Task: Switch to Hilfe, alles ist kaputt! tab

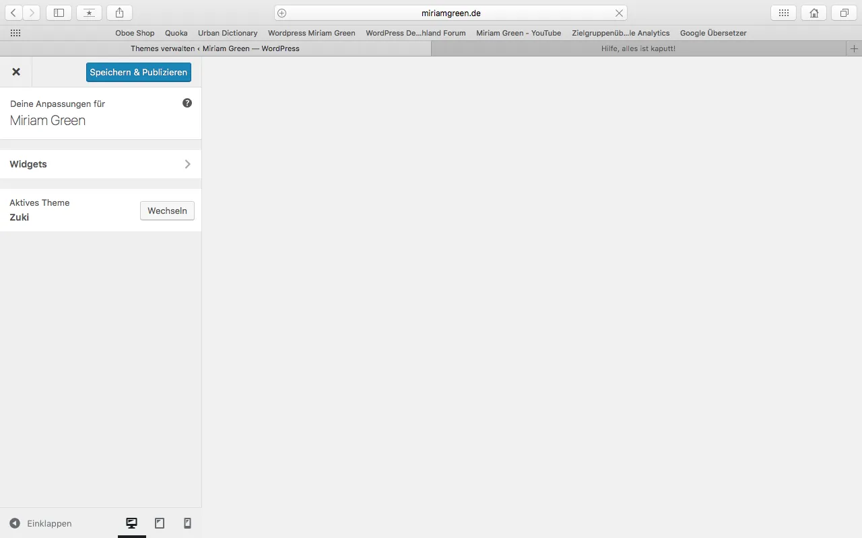Action: coord(638,48)
